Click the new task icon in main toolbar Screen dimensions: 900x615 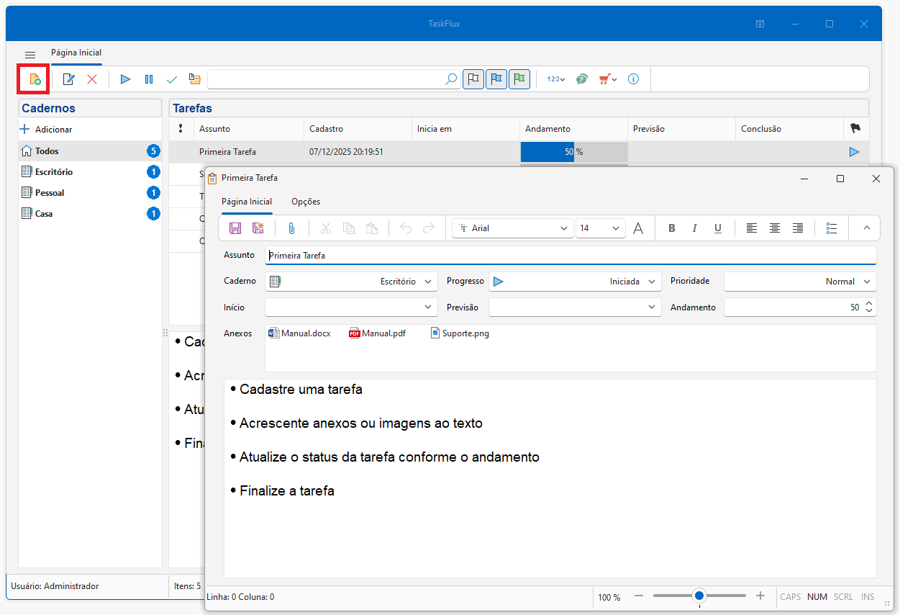pyautogui.click(x=34, y=79)
